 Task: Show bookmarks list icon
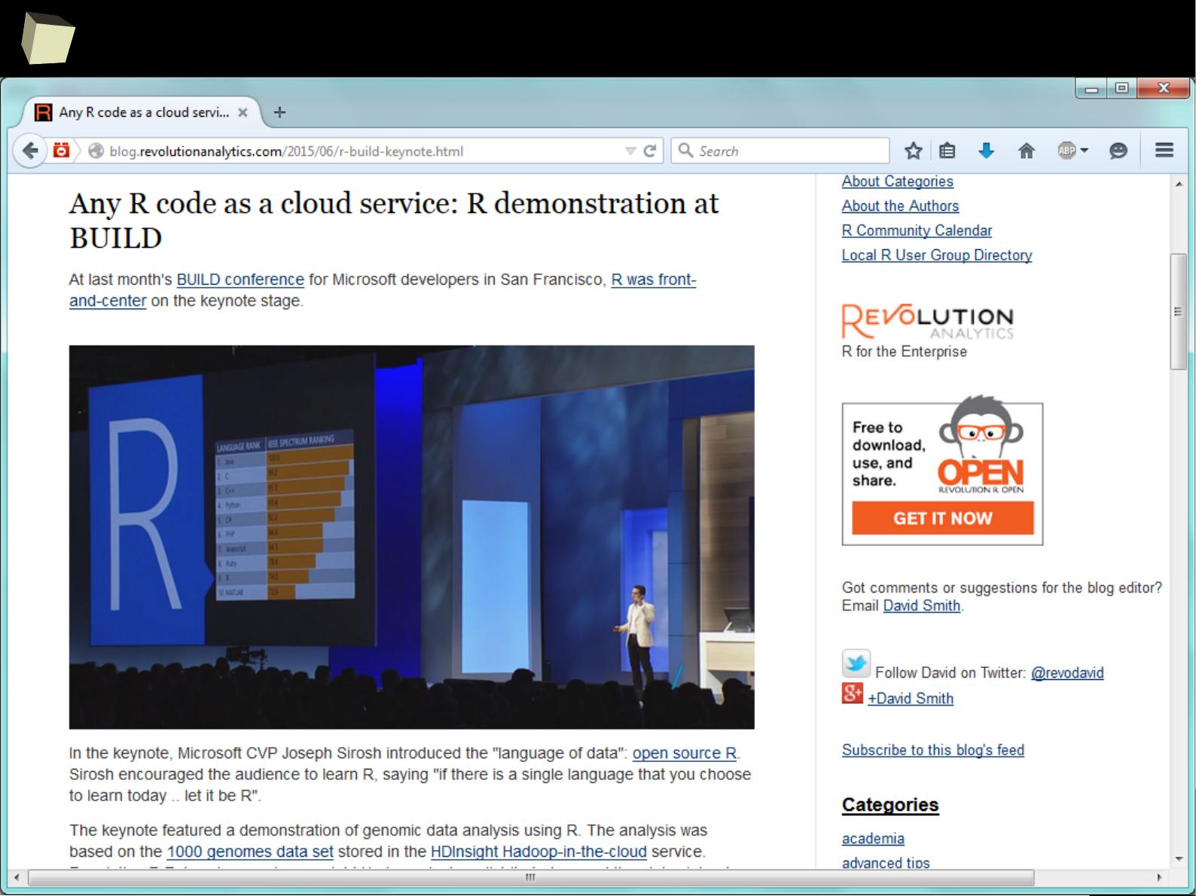(x=947, y=151)
